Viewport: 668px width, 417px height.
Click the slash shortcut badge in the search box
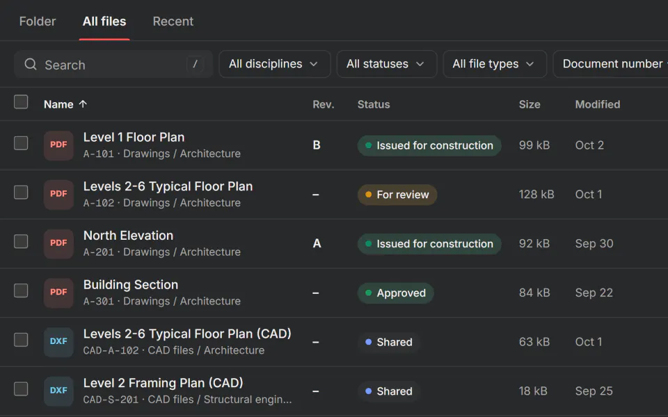click(x=195, y=64)
